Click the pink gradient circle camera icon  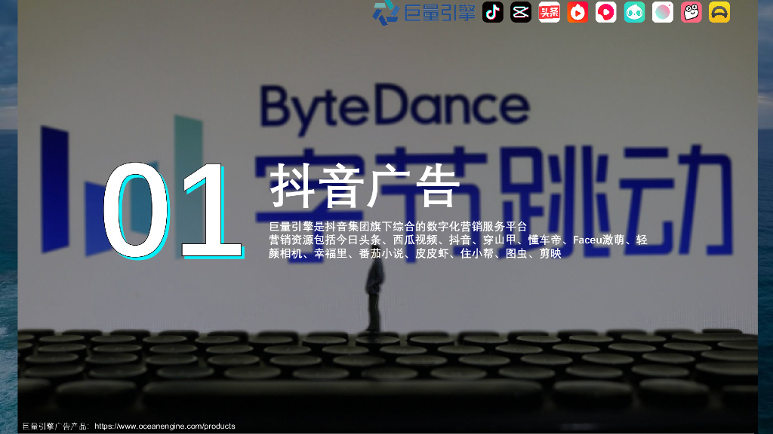coord(663,12)
